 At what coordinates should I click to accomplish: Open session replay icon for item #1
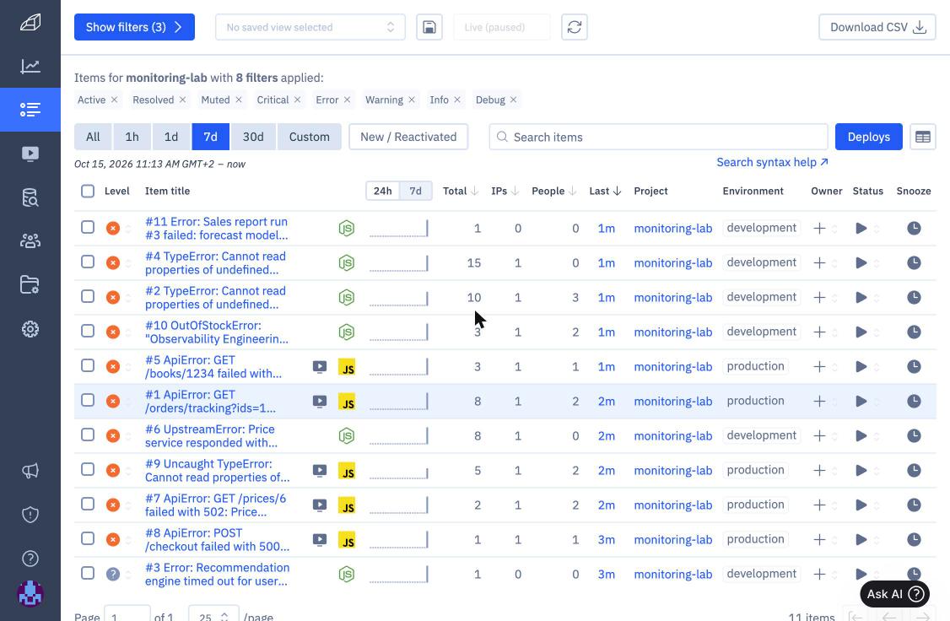tap(320, 401)
